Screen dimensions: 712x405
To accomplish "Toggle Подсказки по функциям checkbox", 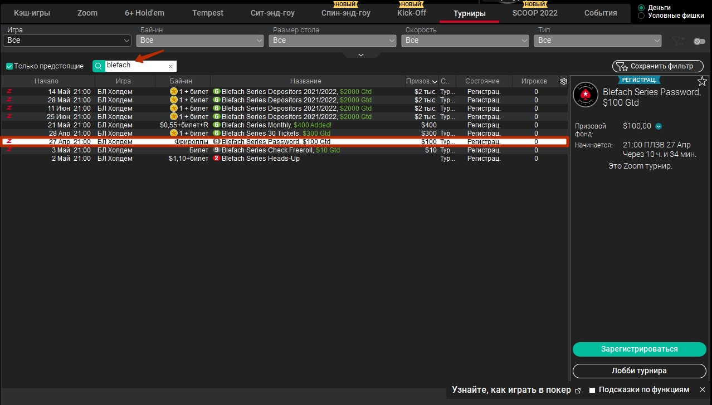I will [x=593, y=391].
